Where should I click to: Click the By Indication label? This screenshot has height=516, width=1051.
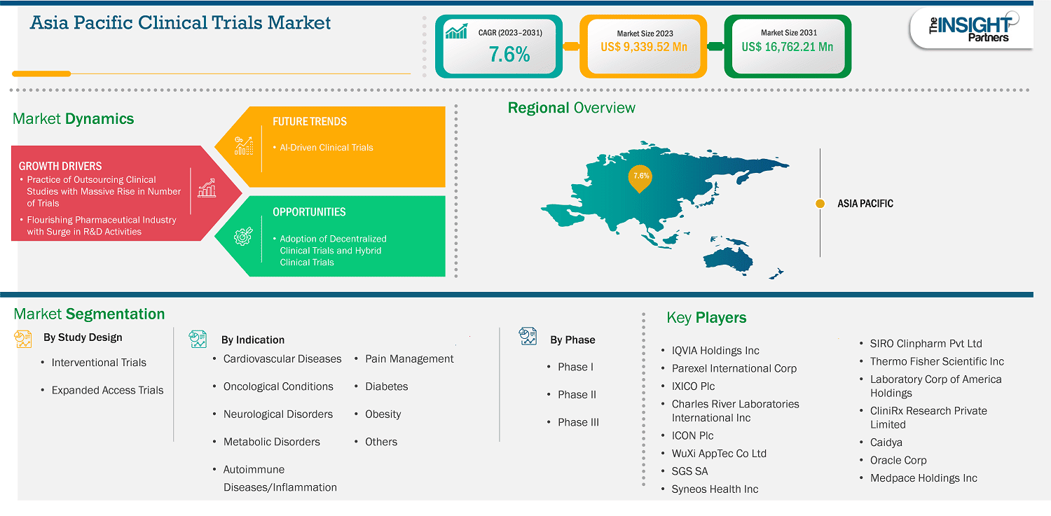click(253, 340)
